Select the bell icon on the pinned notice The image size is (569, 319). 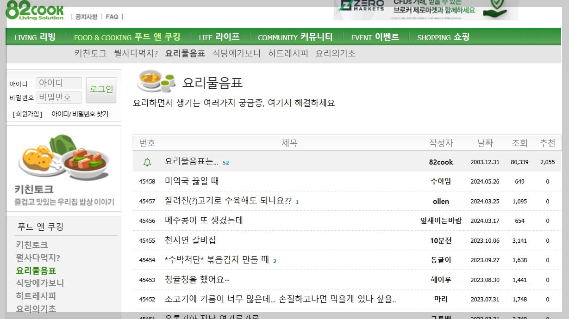[147, 161]
